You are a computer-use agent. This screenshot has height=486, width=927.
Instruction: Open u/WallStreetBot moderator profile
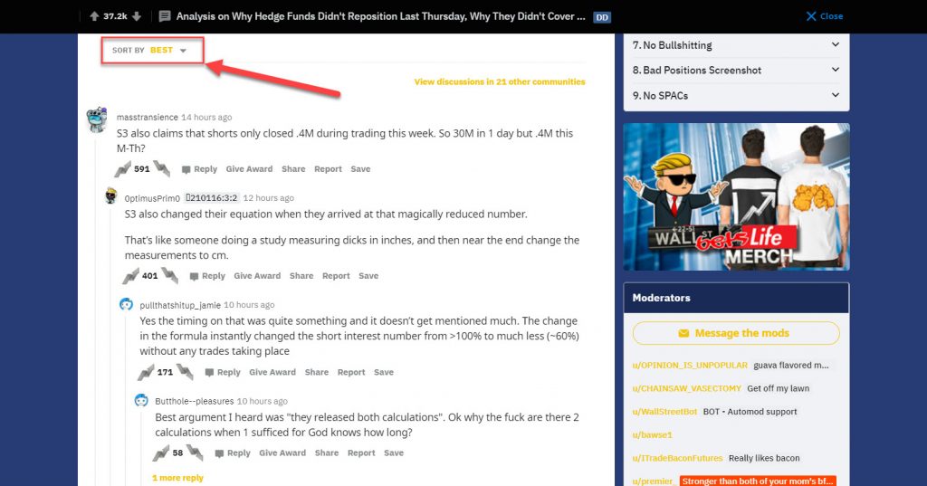coord(664,412)
